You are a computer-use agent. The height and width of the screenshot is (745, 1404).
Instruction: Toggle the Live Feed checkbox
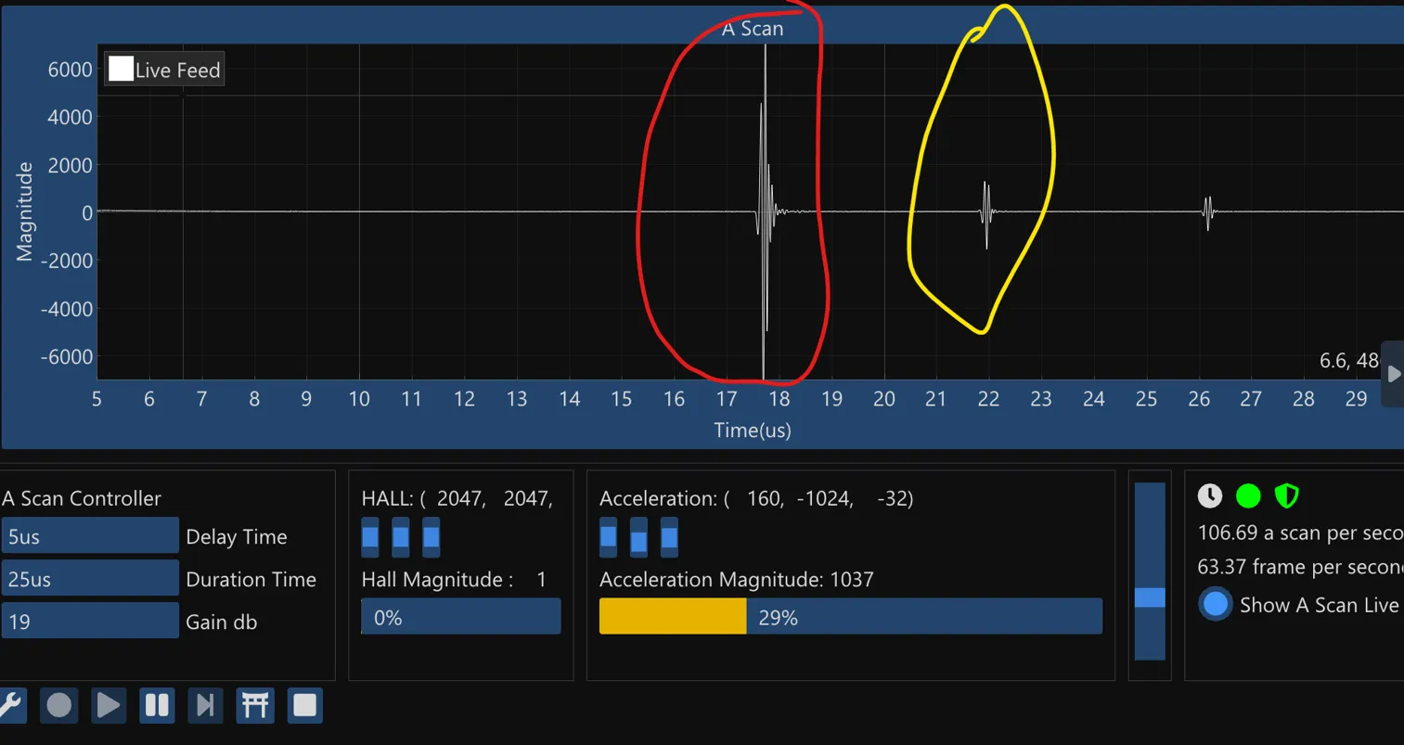click(122, 70)
